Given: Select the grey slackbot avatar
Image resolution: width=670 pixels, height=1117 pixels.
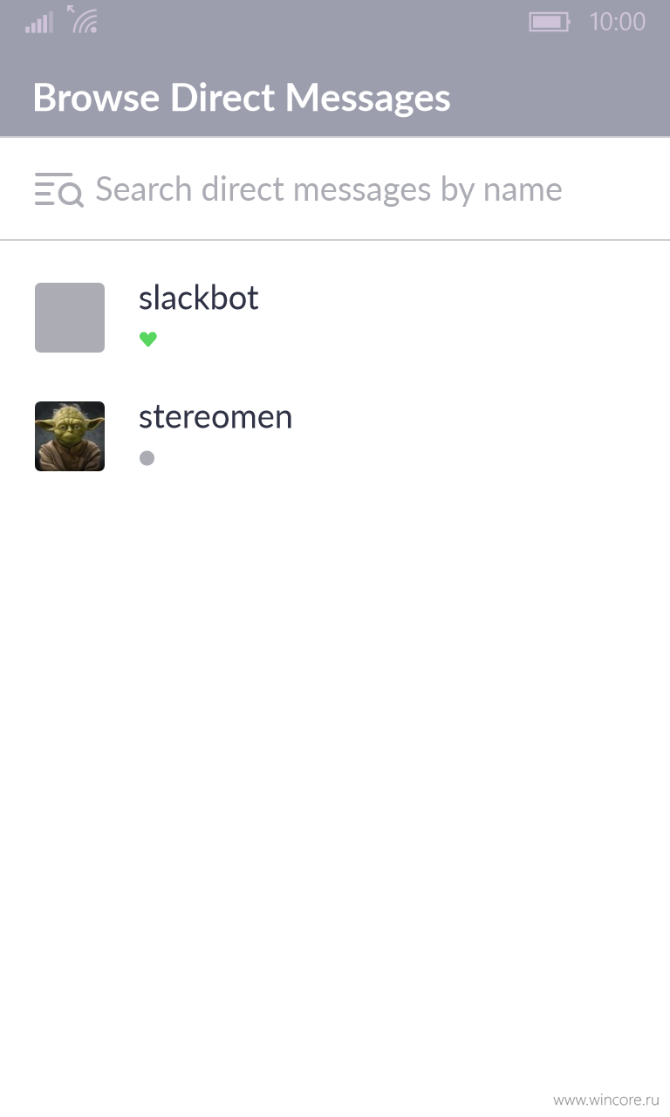Looking at the screenshot, I should pyautogui.click(x=70, y=318).
